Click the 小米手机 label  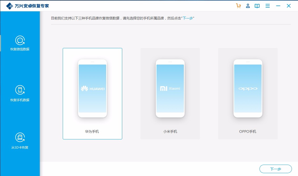tap(170, 131)
